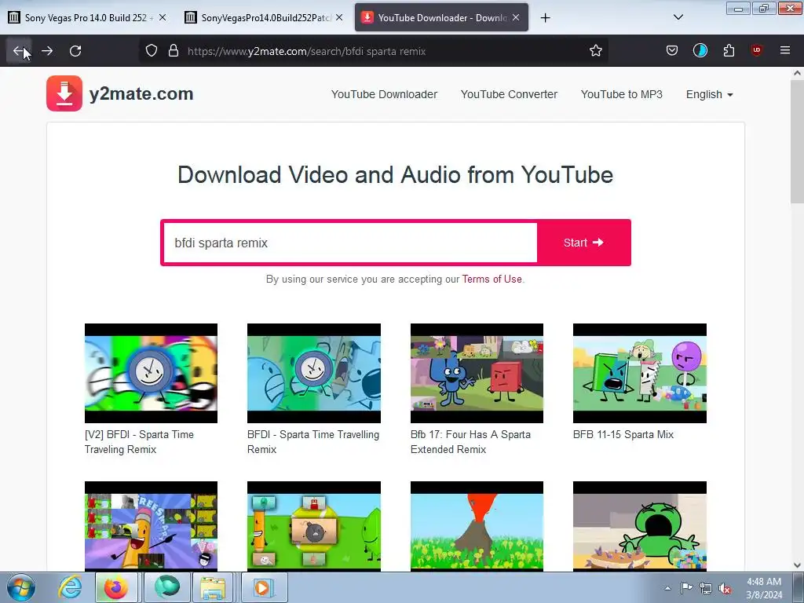
Task: Open the uBlock Origin extension icon
Action: [x=756, y=51]
